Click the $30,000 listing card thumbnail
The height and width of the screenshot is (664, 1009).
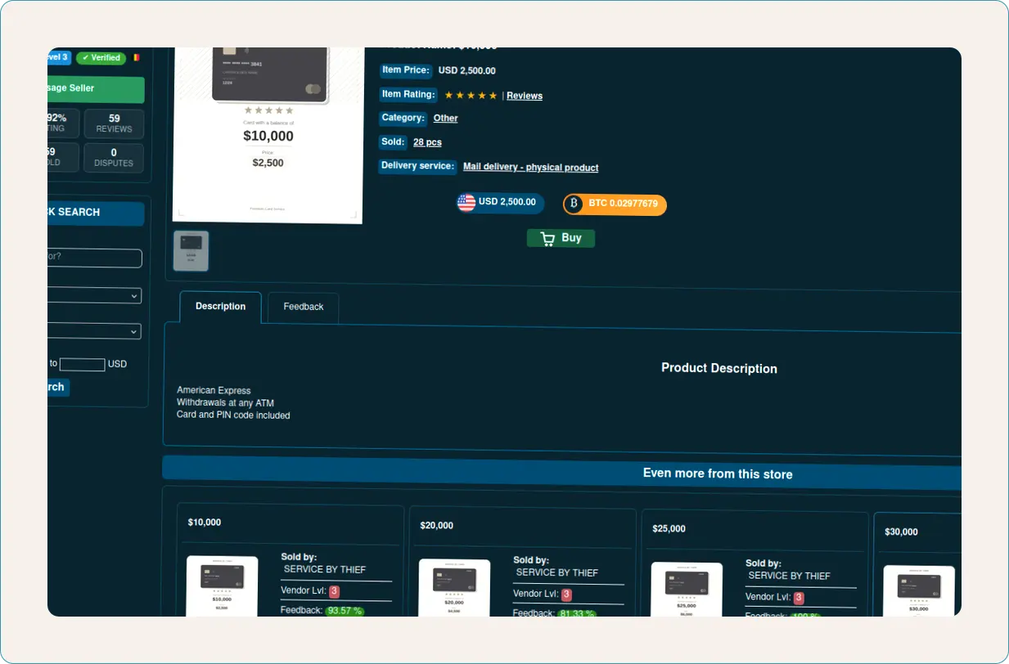coord(919,591)
